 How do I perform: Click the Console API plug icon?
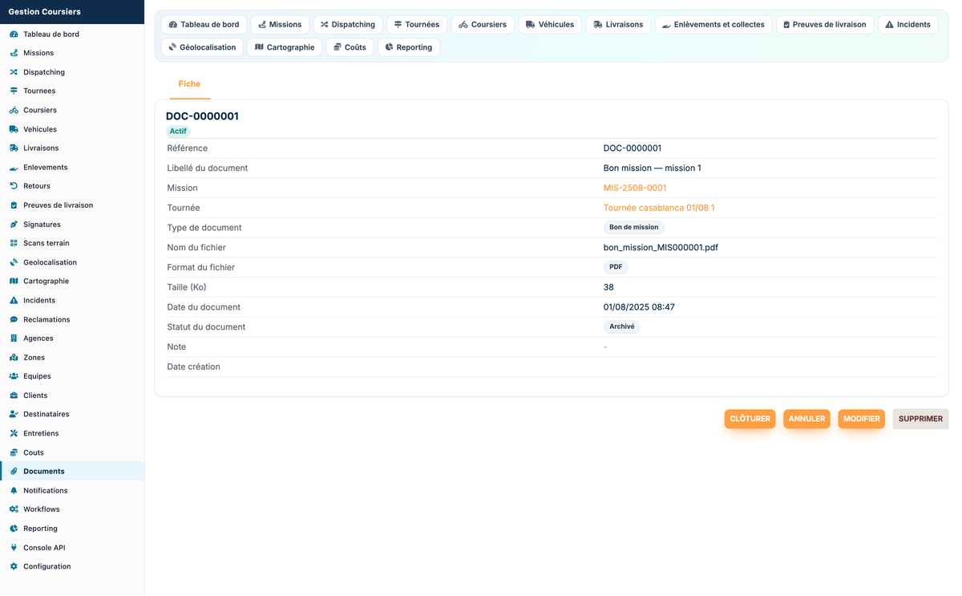pyautogui.click(x=14, y=548)
